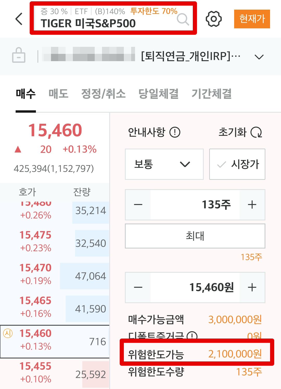Image resolution: width=281 pixels, height=389 pixels.
Task: Tap the 41,590 remaining quantity
Action: [x=91, y=309]
